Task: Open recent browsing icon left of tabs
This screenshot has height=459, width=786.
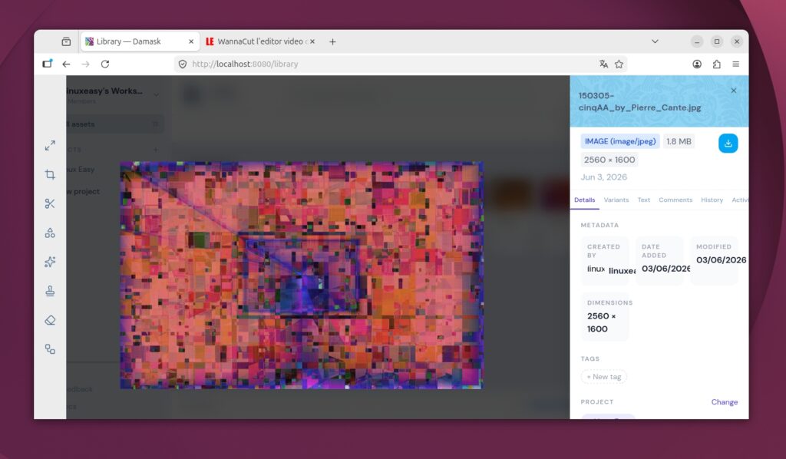Action: (x=66, y=41)
